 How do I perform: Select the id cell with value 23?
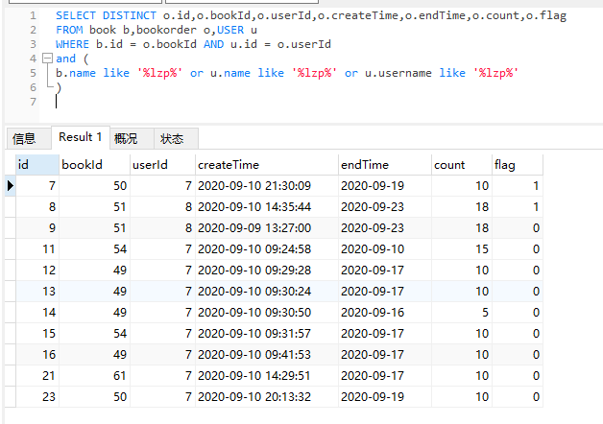click(x=36, y=397)
